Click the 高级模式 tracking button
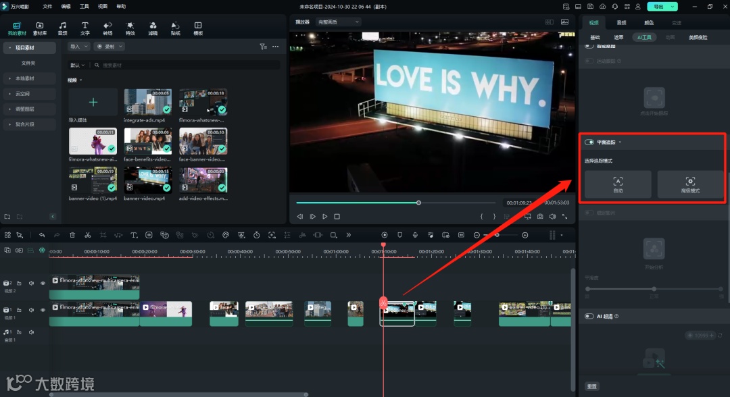730x397 pixels. [x=689, y=184]
